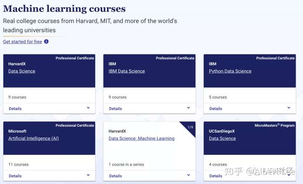The height and width of the screenshot is (184, 303).
Task: Click the Machine learning courses heading
Action: (x=64, y=9)
